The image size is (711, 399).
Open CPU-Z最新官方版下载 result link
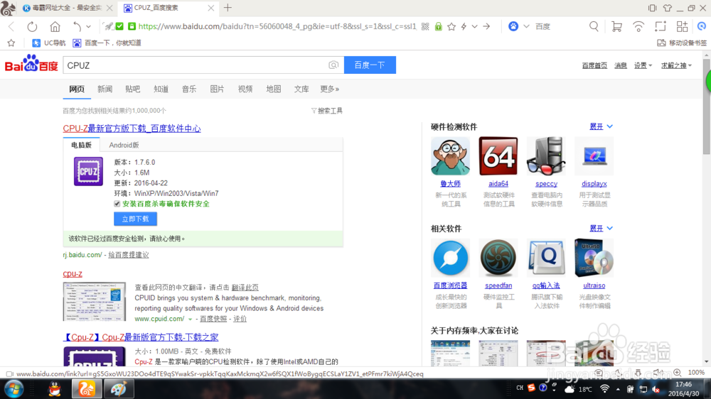132,129
